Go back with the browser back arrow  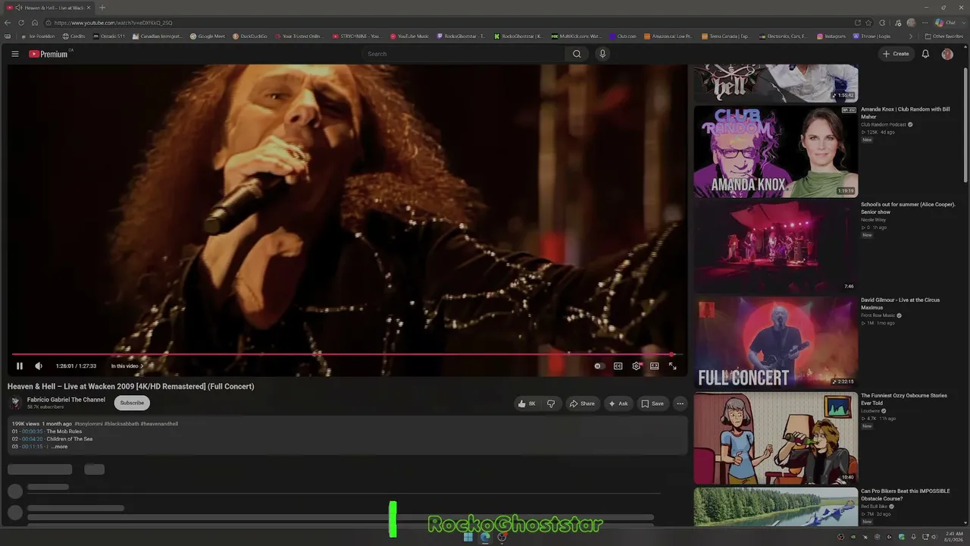click(8, 23)
